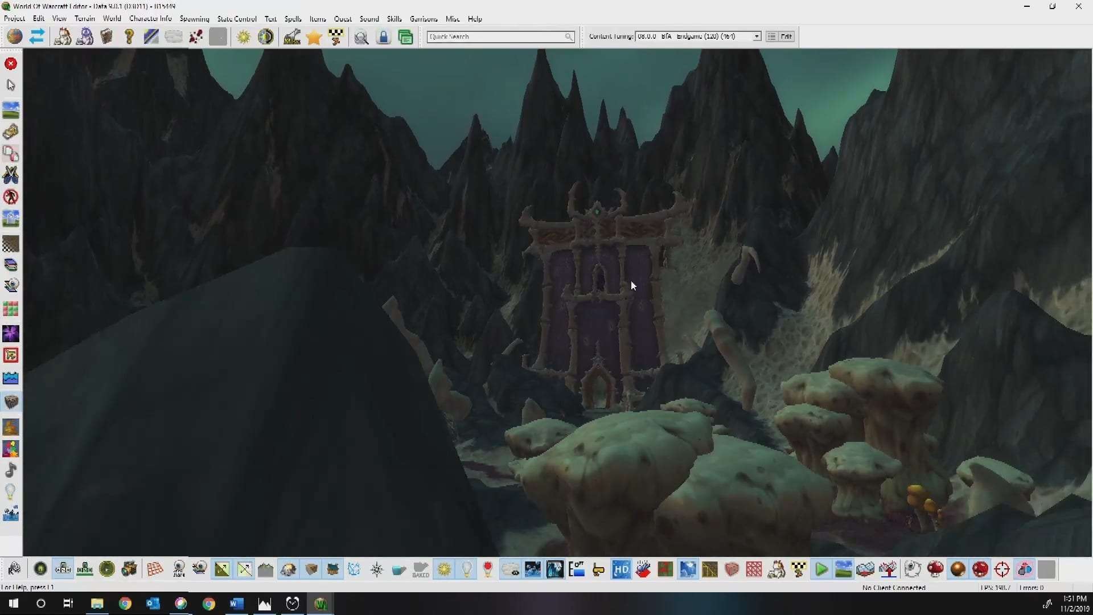The width and height of the screenshot is (1093, 615).
Task: Click the red crosshair icon in bottom toolbar
Action: click(1002, 569)
